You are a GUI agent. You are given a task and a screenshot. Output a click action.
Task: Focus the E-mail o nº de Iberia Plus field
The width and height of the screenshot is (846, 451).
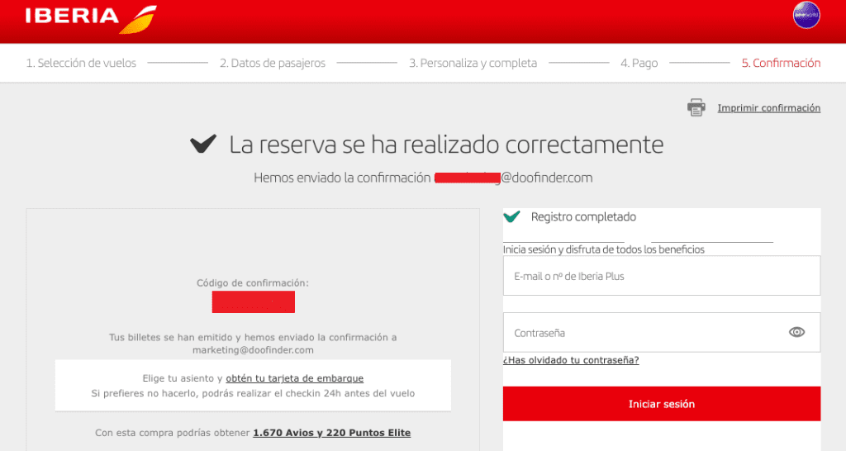click(662, 276)
